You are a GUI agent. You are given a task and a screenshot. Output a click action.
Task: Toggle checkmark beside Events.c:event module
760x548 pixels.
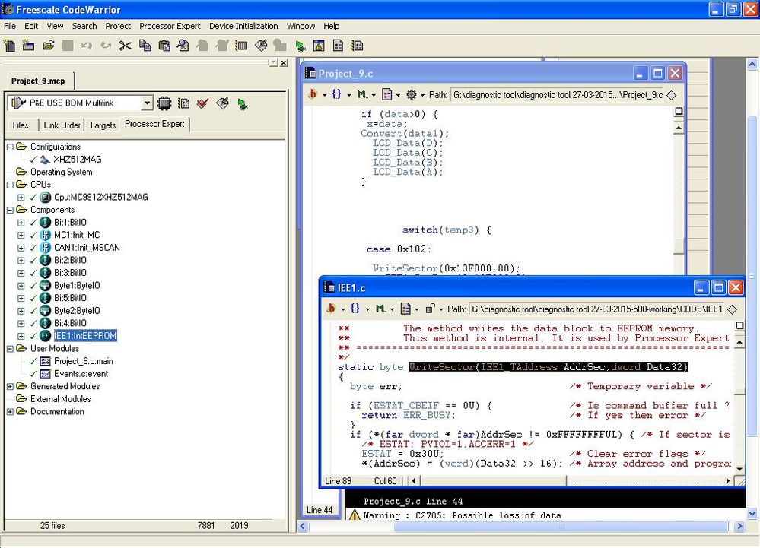(33, 374)
